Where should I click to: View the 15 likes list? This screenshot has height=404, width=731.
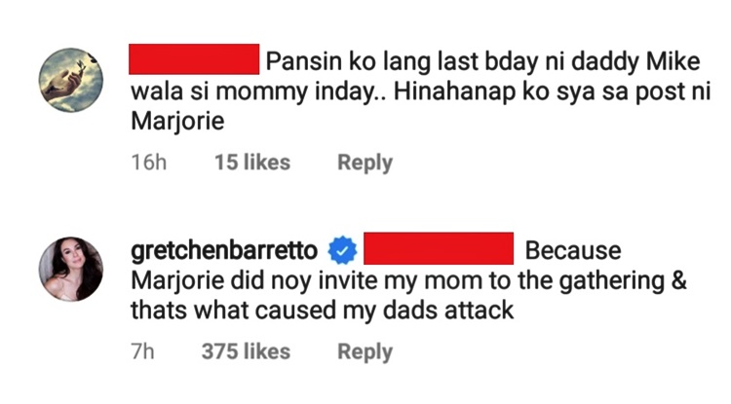(251, 163)
